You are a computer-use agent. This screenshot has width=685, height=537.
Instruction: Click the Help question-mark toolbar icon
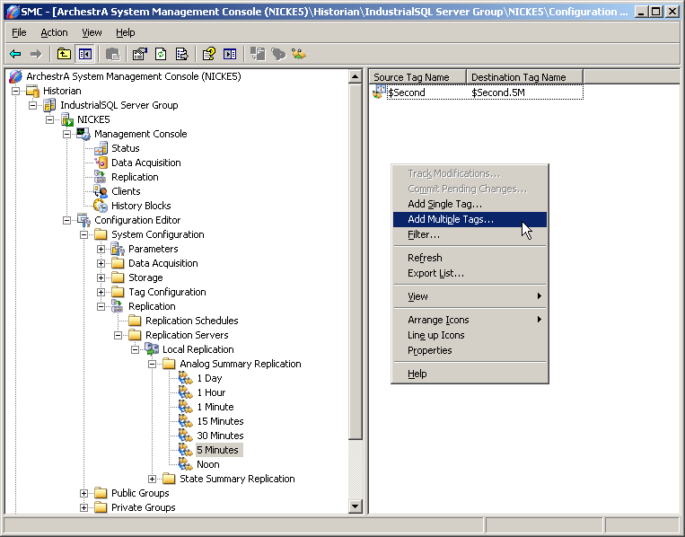click(x=209, y=54)
